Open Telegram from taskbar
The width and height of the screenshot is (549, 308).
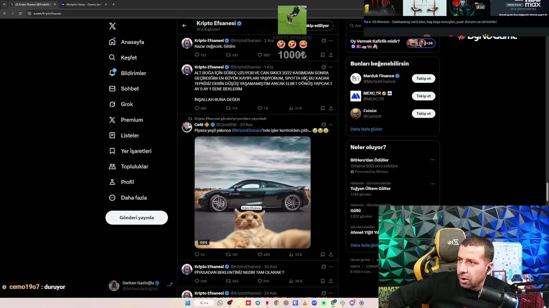(258, 303)
